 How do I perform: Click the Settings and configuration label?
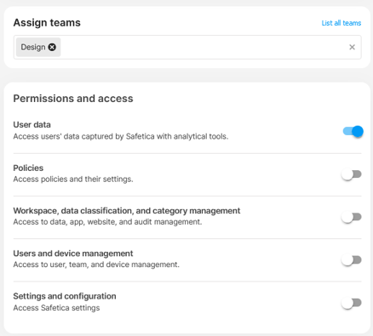tap(65, 296)
